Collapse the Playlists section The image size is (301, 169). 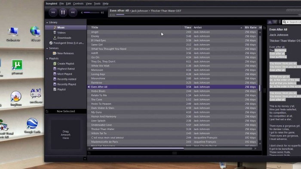pyautogui.click(x=47, y=59)
